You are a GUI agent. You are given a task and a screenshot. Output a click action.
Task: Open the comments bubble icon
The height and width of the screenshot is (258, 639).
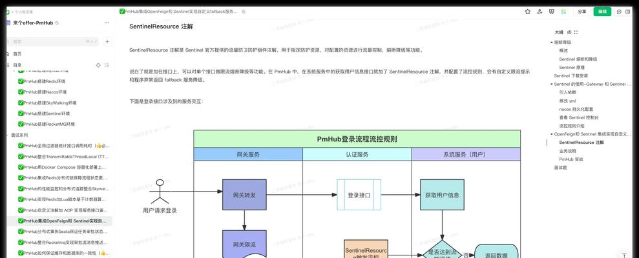(619, 12)
